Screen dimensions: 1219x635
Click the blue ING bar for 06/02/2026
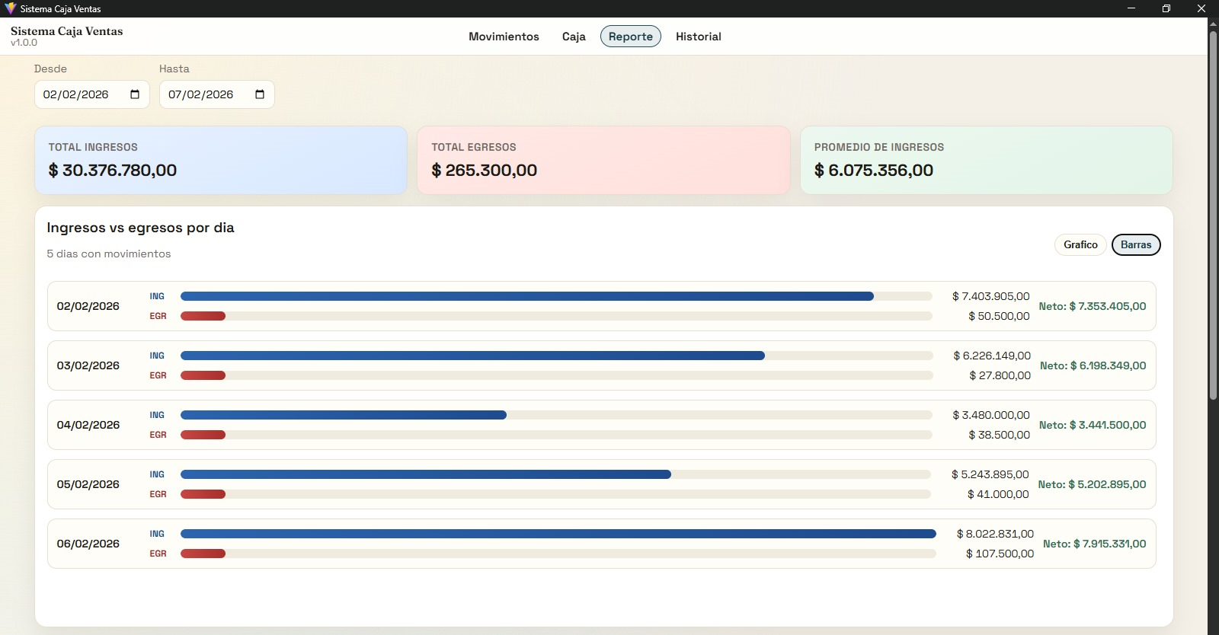pos(558,534)
